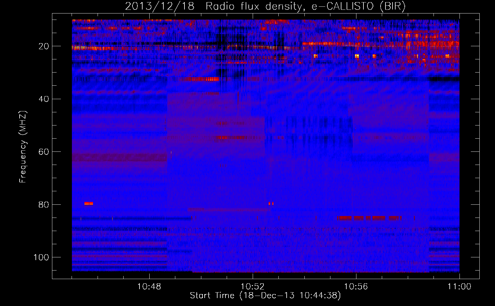Click the 10:56 time axis label
The height and width of the screenshot is (306, 495).
tap(356, 287)
